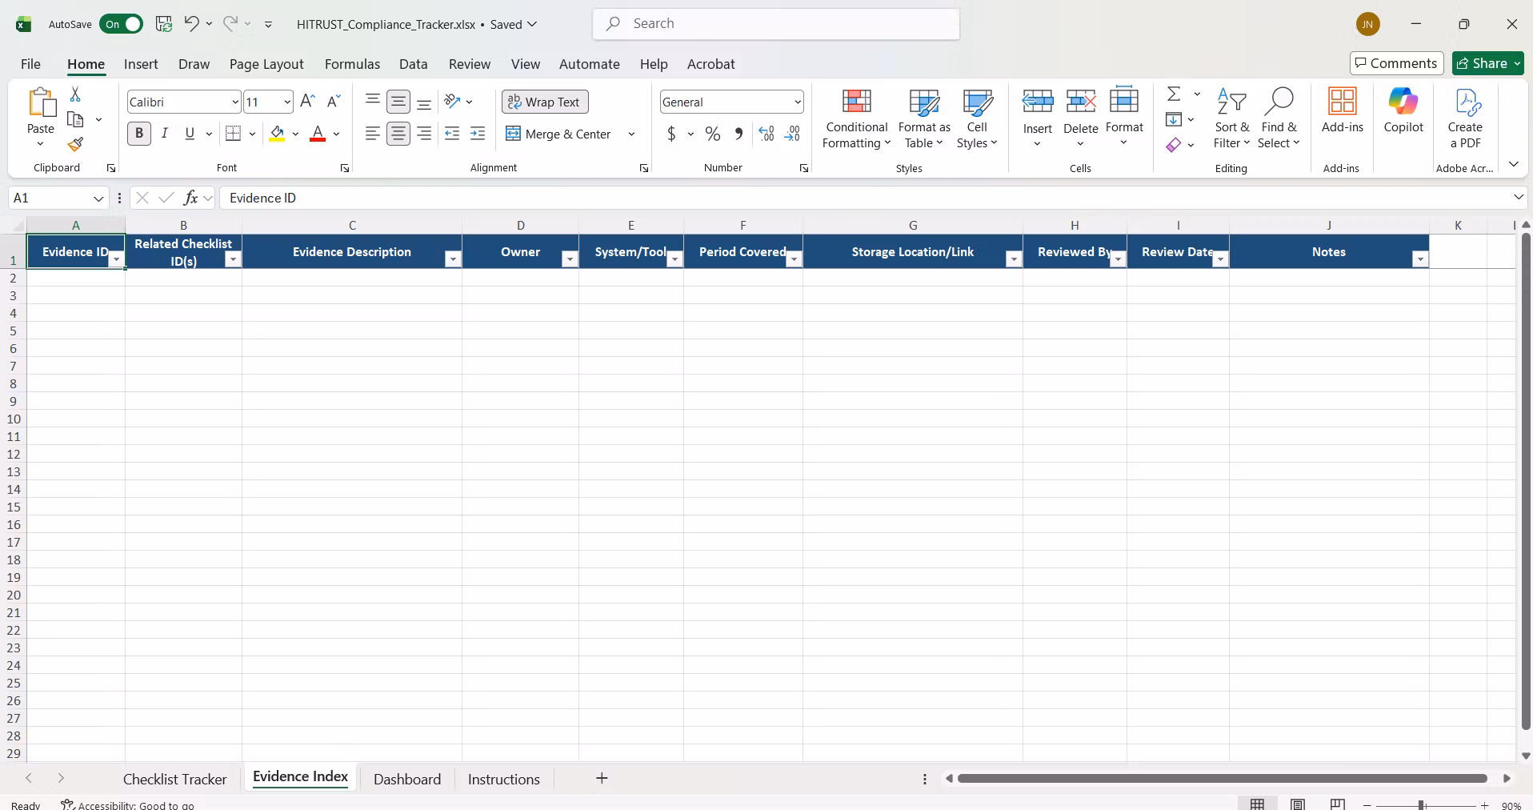Click the AutoSum sigma icon
This screenshot has width=1533, height=810.
tap(1174, 94)
